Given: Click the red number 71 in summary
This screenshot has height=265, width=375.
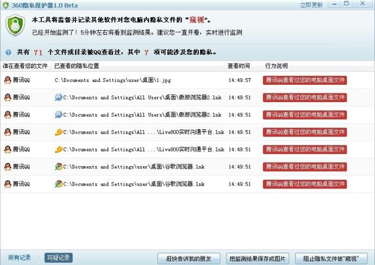Looking at the screenshot, I should 38,52.
